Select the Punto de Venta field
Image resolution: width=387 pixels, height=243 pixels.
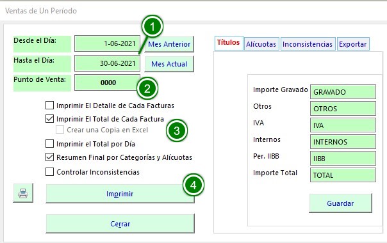[107, 82]
